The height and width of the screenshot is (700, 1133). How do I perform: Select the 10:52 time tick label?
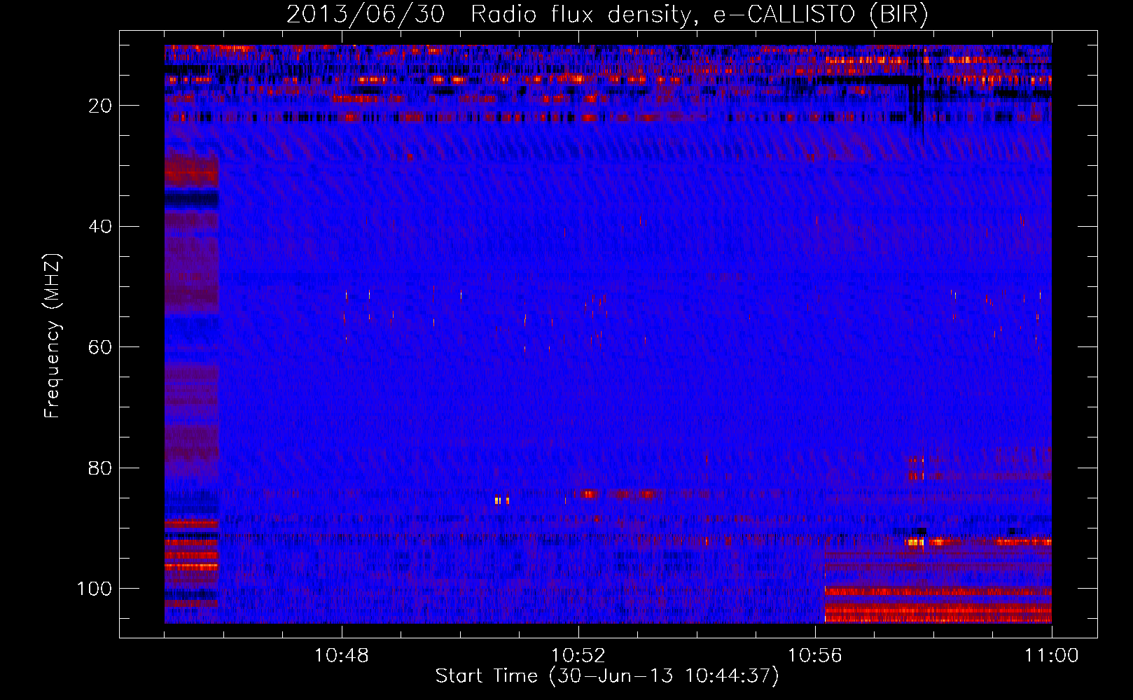coord(578,656)
